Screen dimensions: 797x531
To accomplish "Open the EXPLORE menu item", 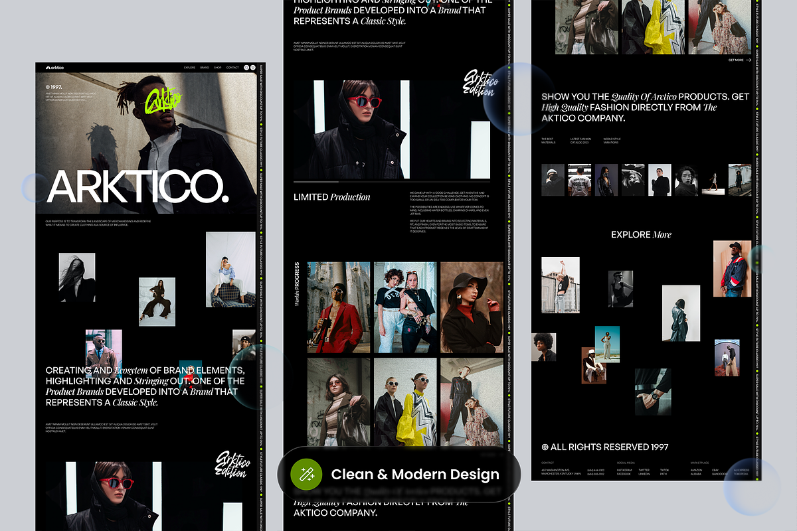I will (189, 68).
